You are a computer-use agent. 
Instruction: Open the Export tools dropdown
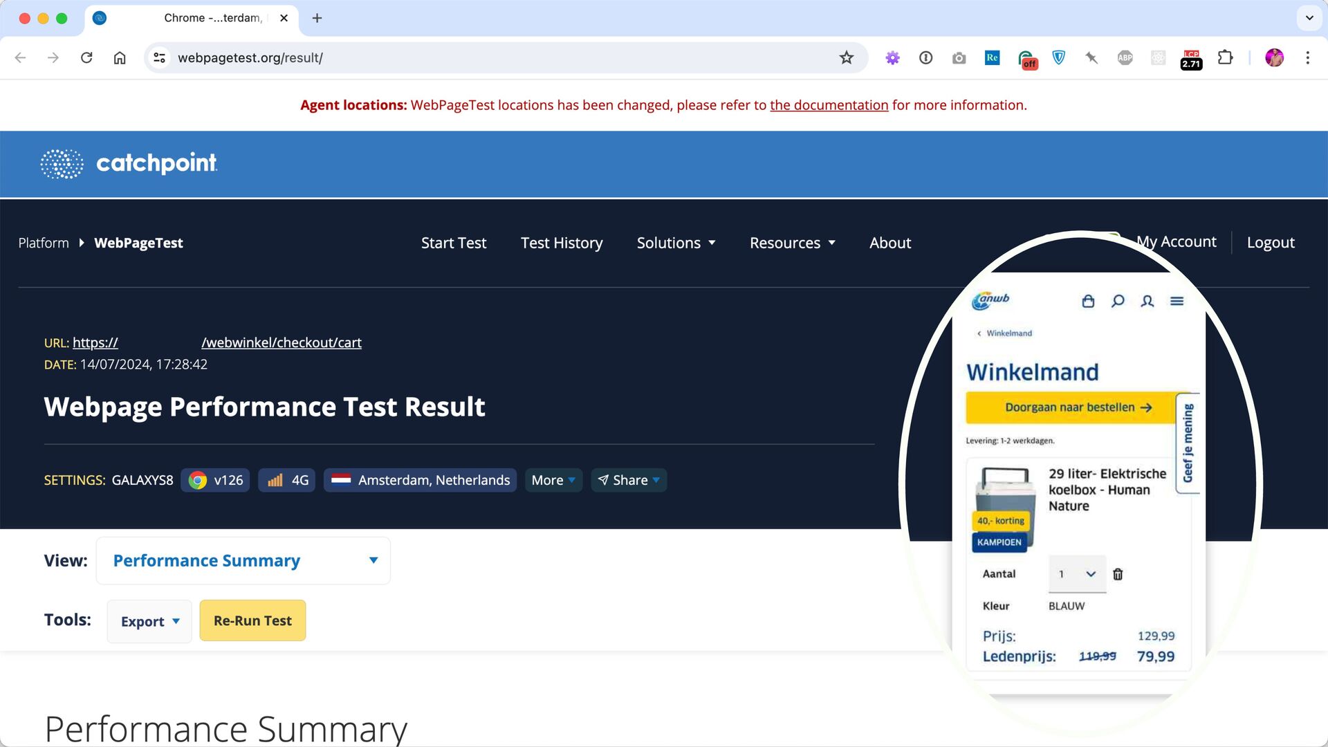[x=149, y=621]
